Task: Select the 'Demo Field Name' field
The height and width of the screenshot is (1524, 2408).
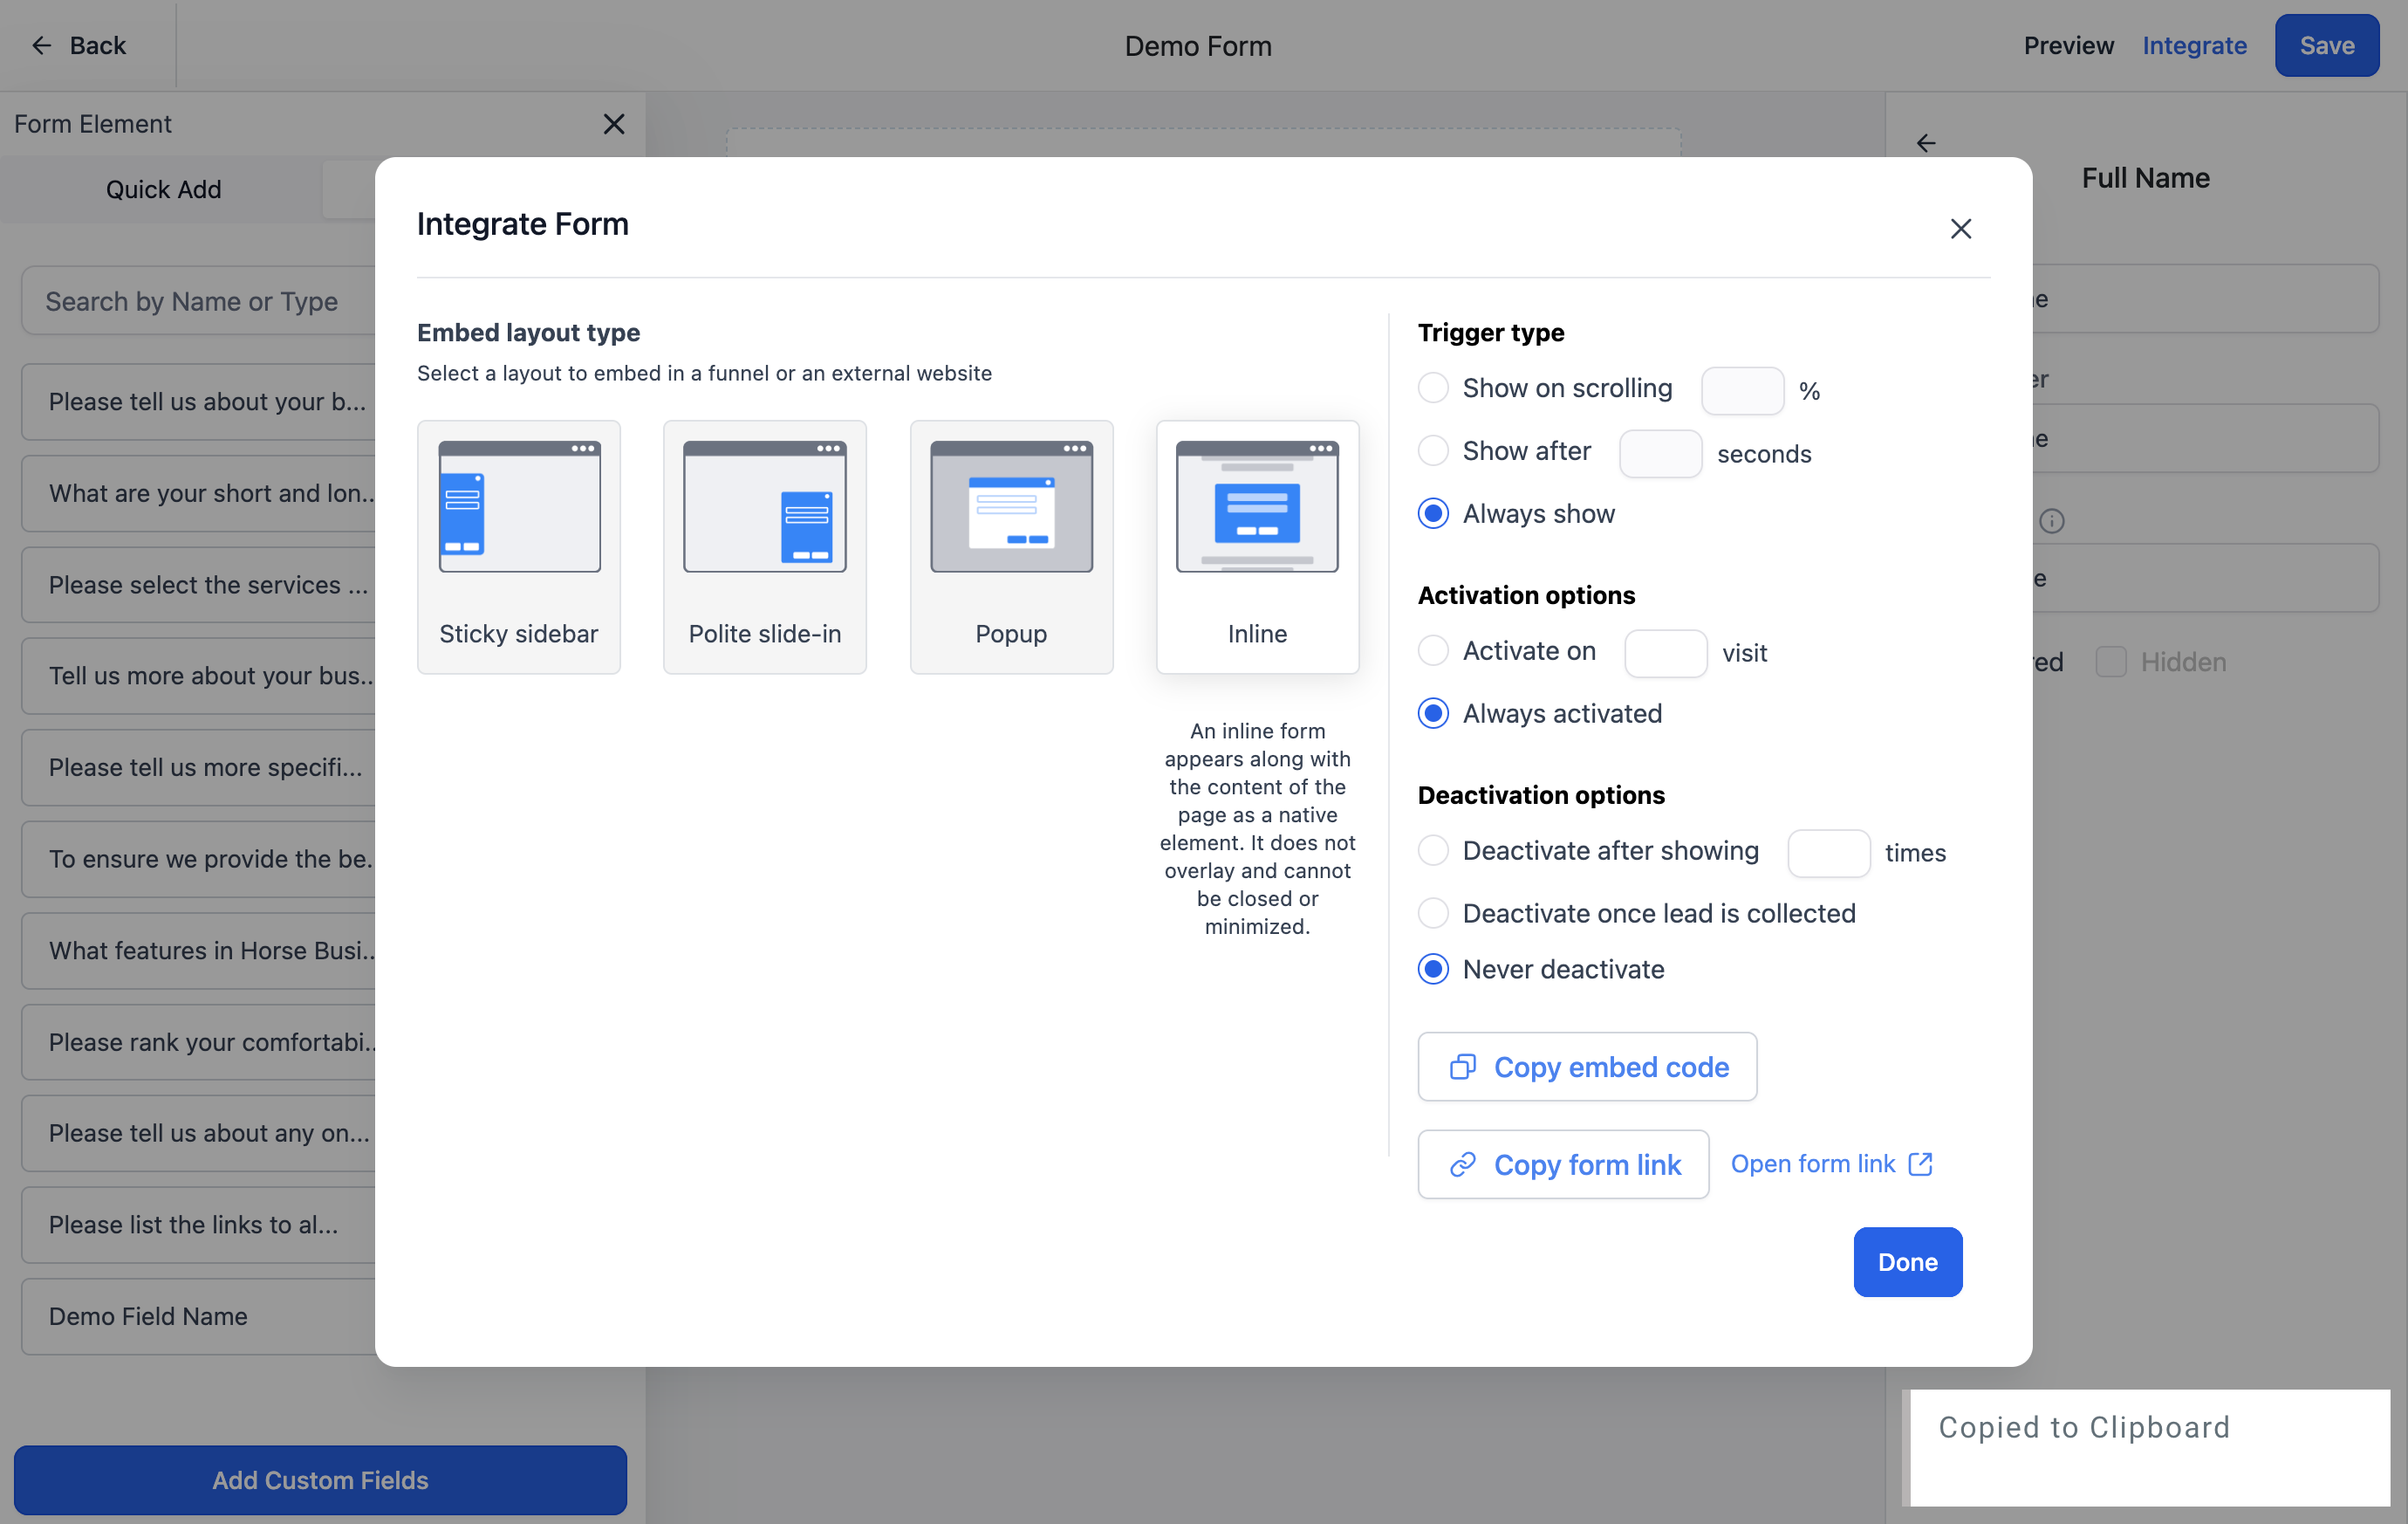Action: (x=200, y=1316)
